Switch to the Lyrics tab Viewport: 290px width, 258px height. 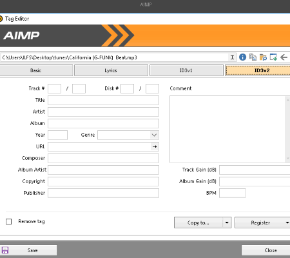pyautogui.click(x=111, y=70)
